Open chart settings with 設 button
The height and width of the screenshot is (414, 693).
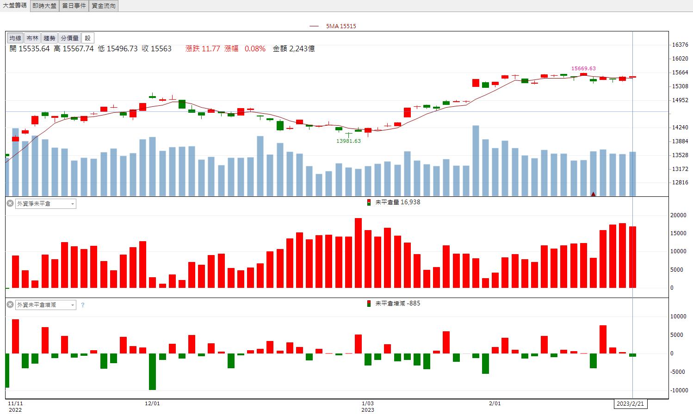tap(88, 38)
